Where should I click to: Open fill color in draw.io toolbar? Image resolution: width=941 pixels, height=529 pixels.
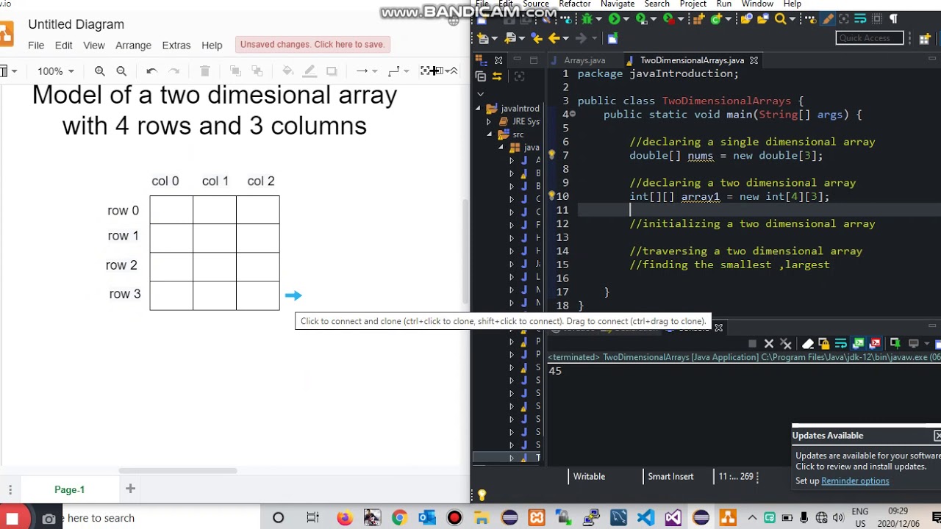[288, 71]
